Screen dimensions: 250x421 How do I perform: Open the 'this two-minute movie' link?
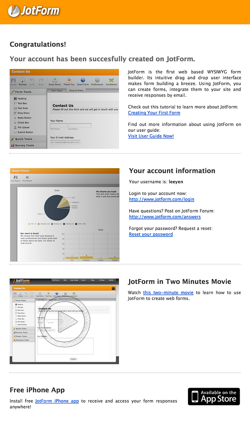click(168, 292)
